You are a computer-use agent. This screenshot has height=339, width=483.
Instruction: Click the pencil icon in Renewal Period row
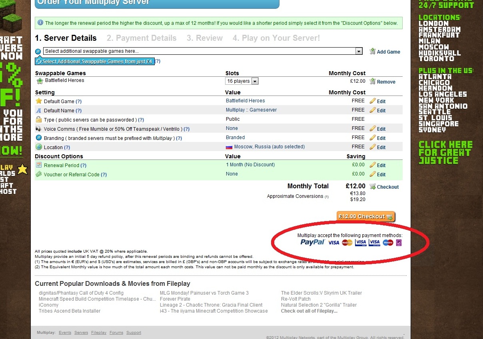[x=373, y=165]
